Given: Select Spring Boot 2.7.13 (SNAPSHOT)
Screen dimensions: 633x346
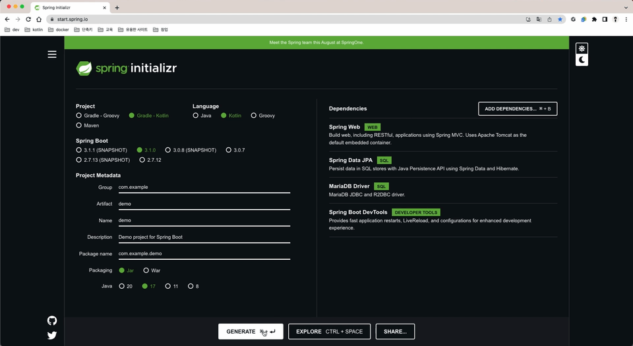Looking at the screenshot, I should point(103,160).
